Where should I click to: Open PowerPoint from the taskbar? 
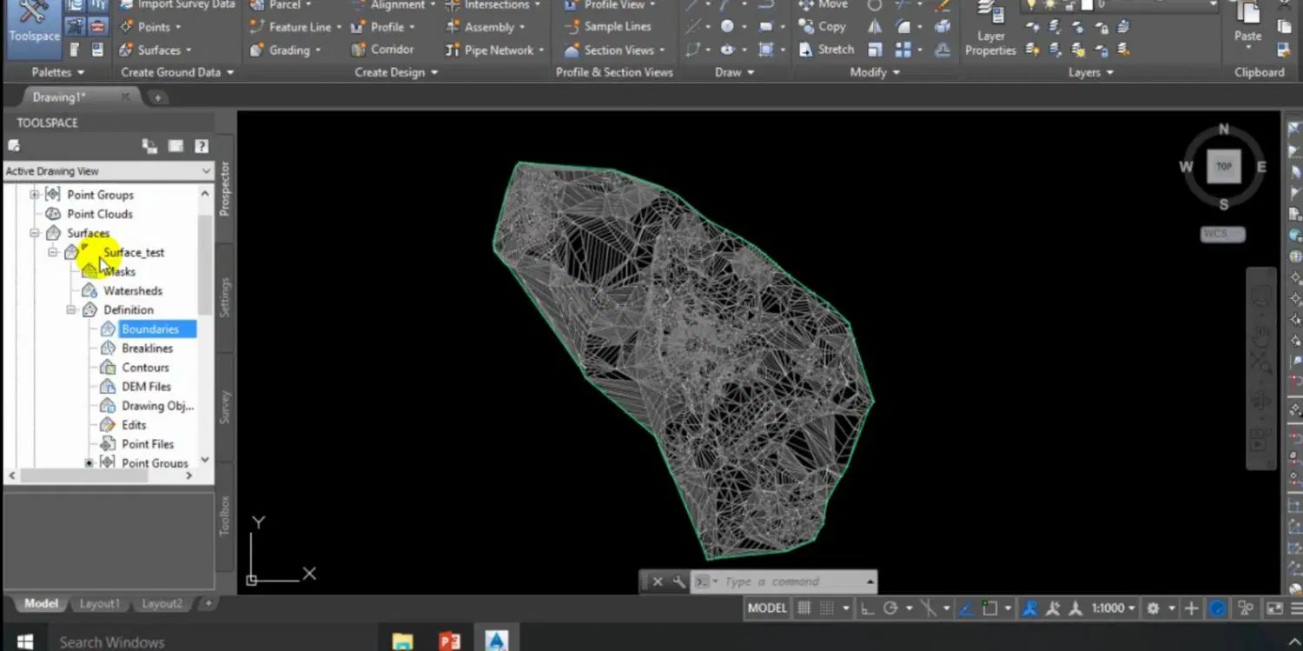click(449, 641)
